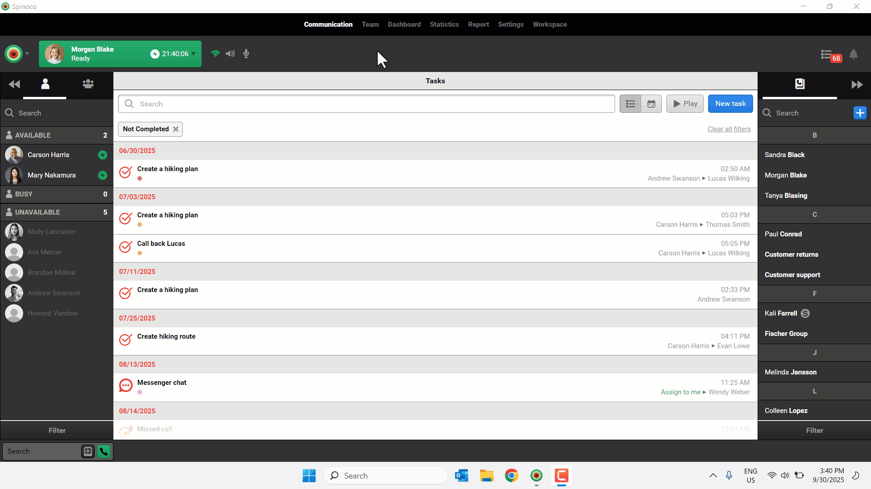Switch tasks to list view

631,104
